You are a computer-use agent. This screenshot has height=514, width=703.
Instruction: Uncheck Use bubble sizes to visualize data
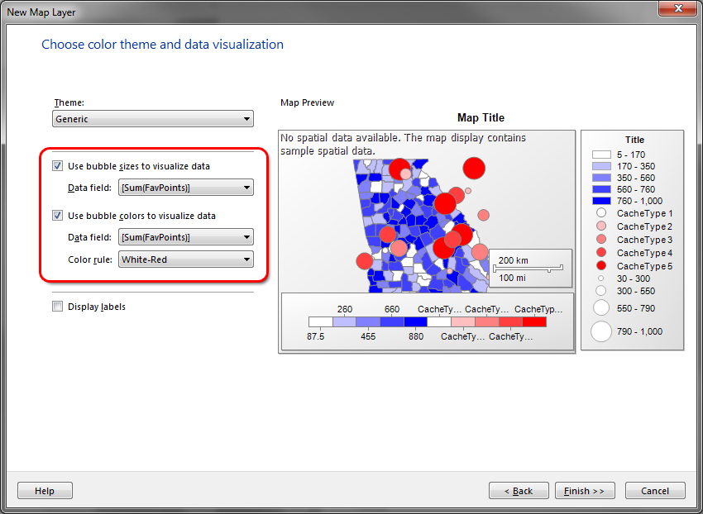[x=57, y=166]
